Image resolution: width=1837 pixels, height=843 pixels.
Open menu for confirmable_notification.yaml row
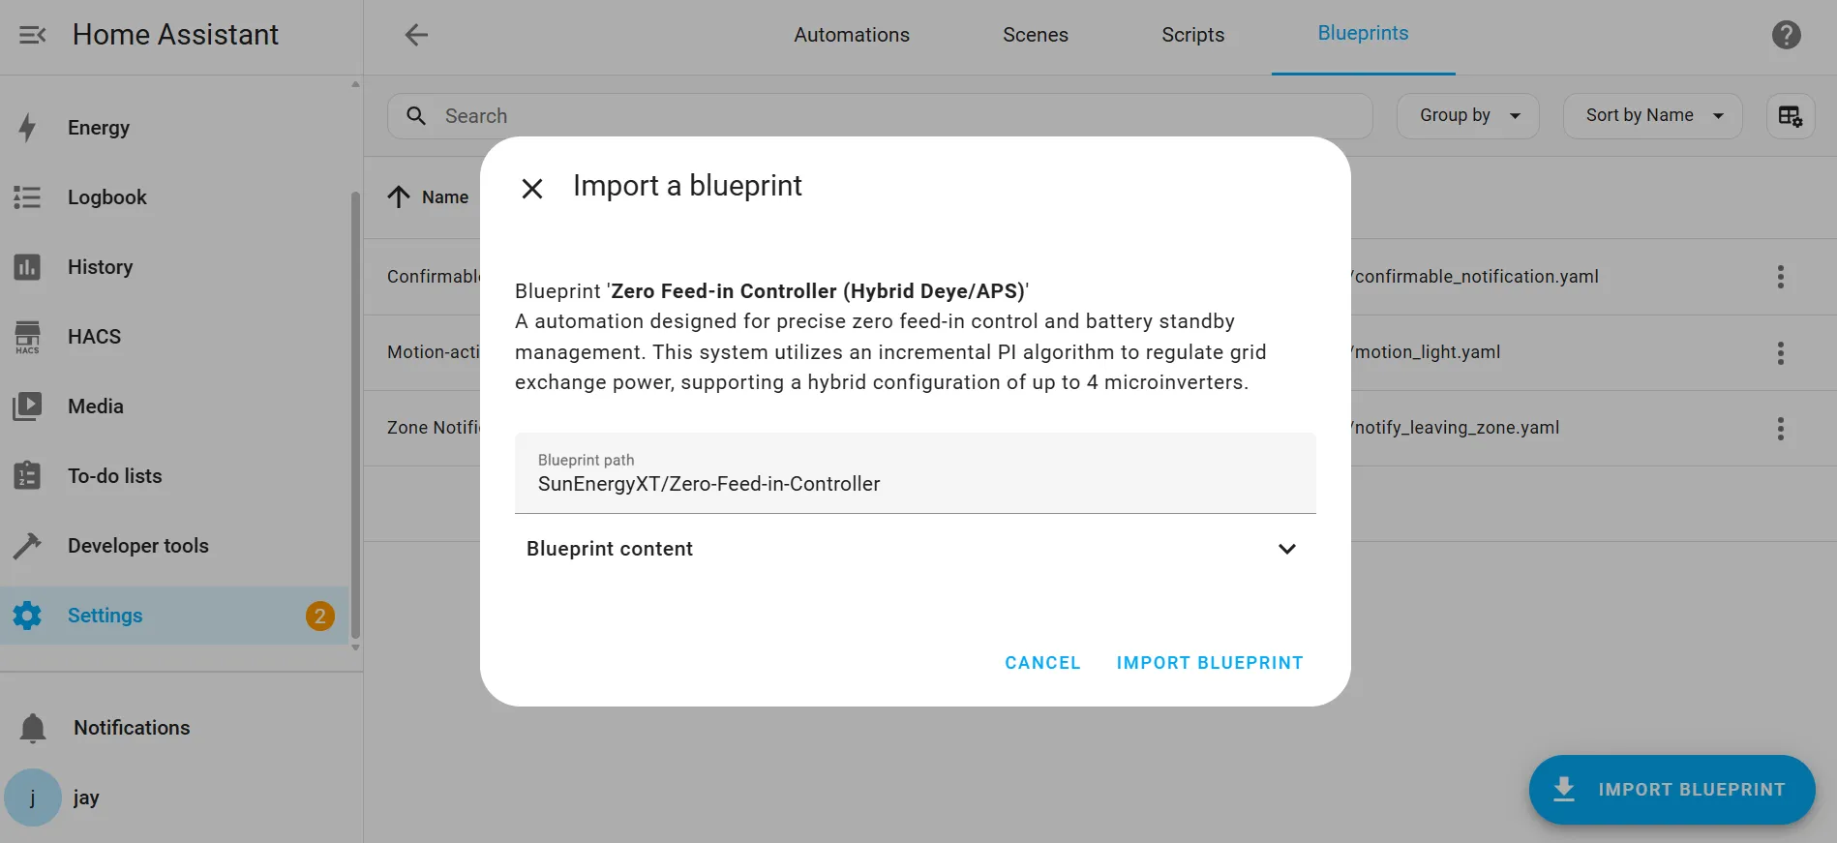click(1780, 277)
